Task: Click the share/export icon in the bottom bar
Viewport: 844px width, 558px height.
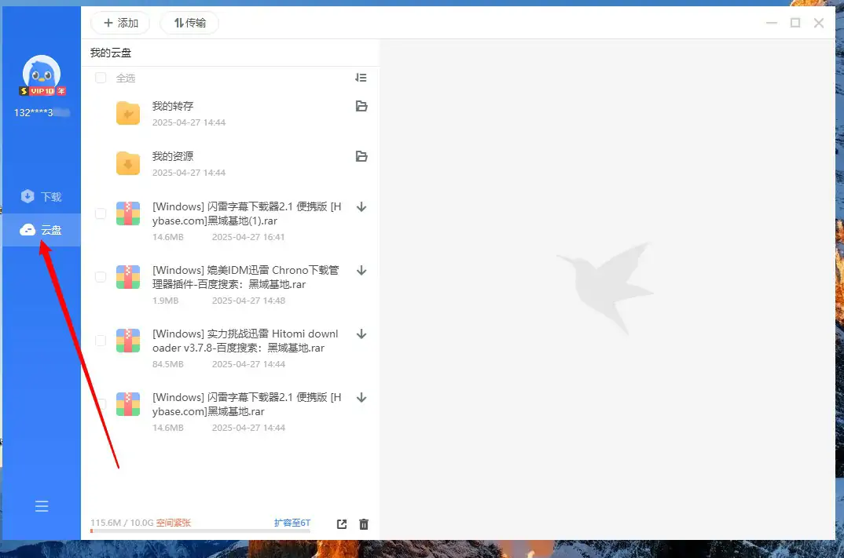Action: (342, 524)
